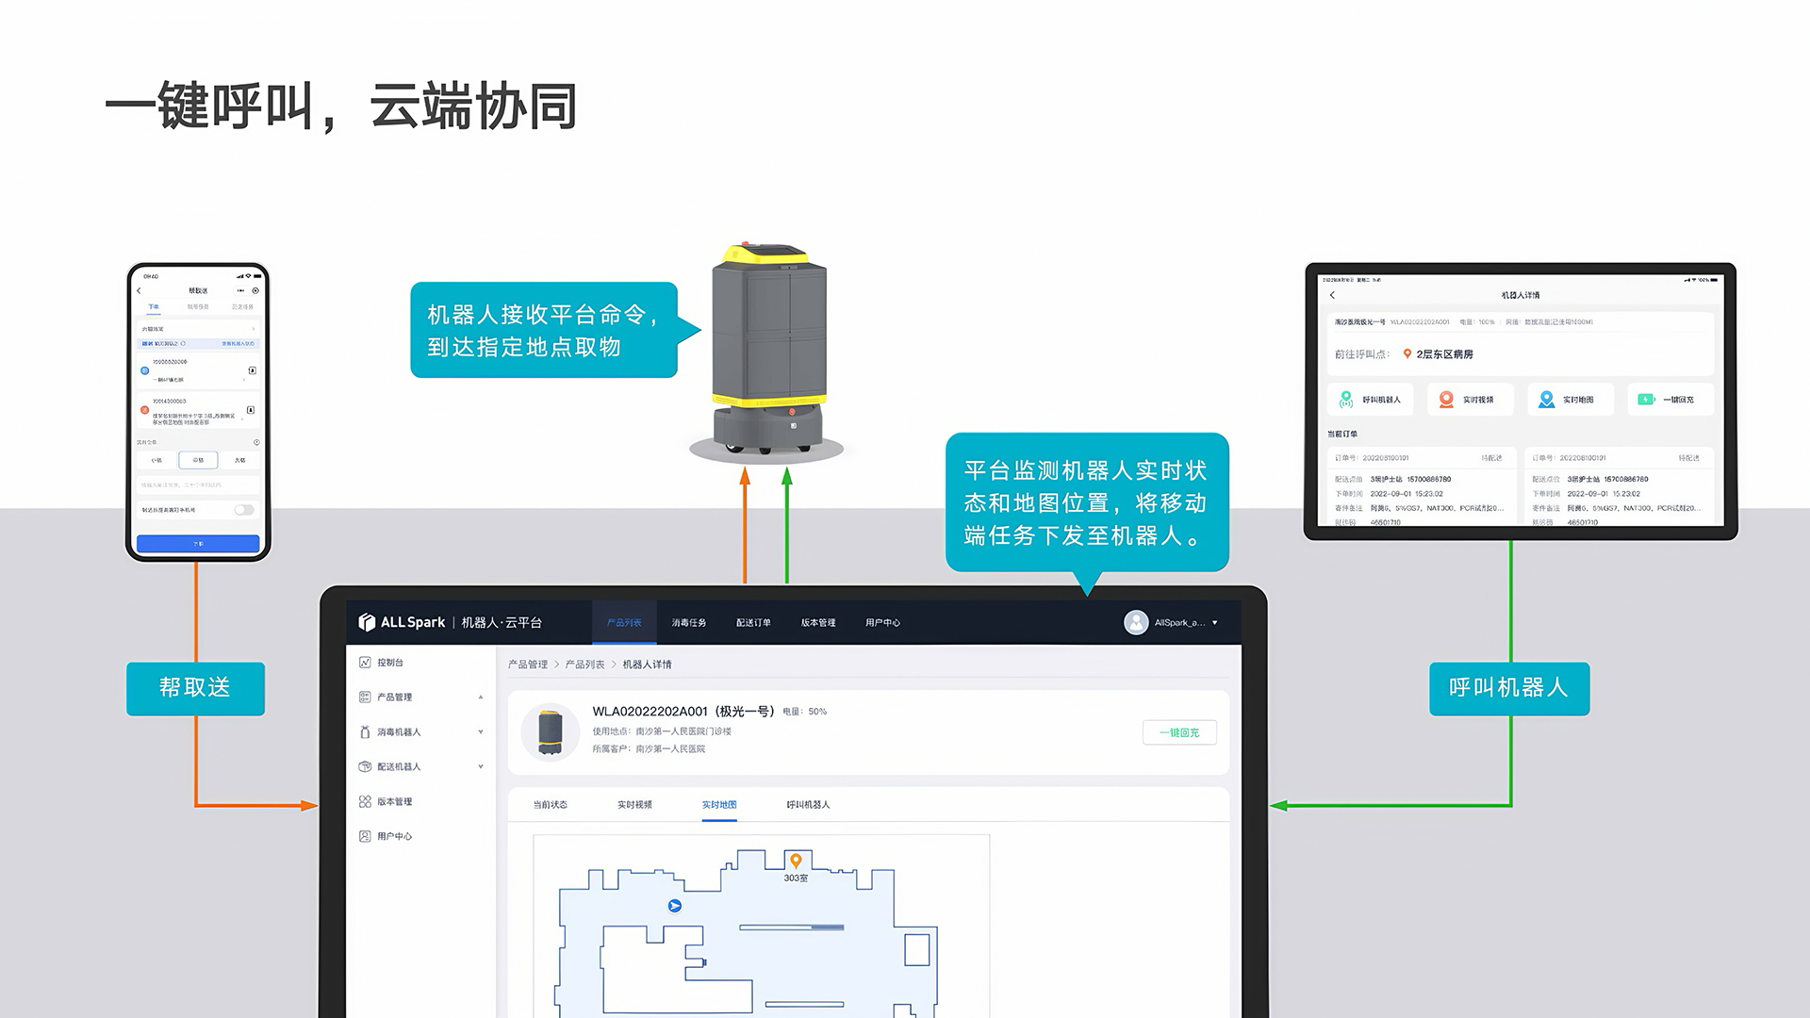Screen dimensions: 1810x1018
Task: Select the left size option on phone
Action: click(x=156, y=460)
